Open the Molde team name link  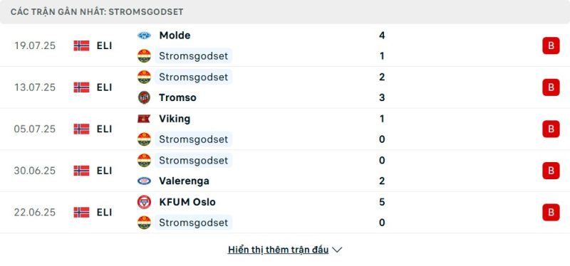pos(175,36)
